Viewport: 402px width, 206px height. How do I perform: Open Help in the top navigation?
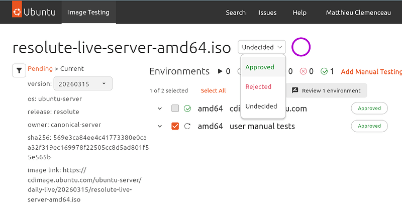point(299,13)
